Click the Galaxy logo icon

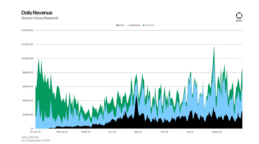(x=239, y=15)
